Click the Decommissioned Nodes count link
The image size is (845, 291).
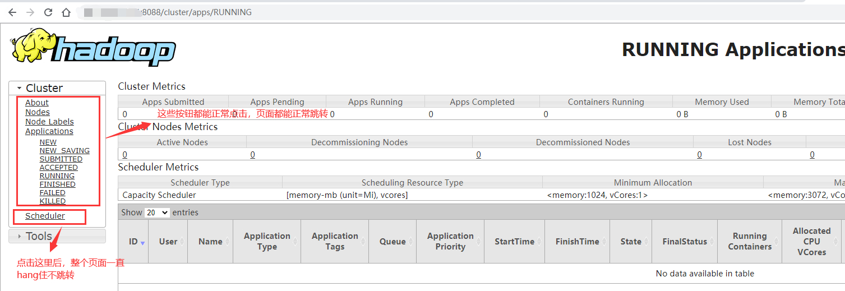[x=478, y=155]
